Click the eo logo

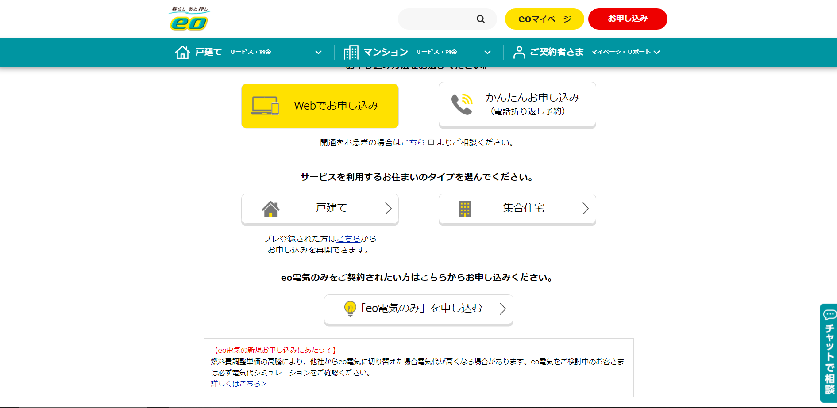pyautogui.click(x=189, y=19)
